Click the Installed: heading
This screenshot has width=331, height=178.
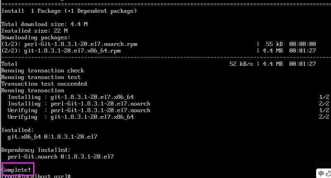tap(16, 130)
